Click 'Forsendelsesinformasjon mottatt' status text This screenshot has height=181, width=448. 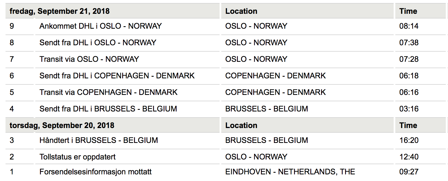[95, 172]
